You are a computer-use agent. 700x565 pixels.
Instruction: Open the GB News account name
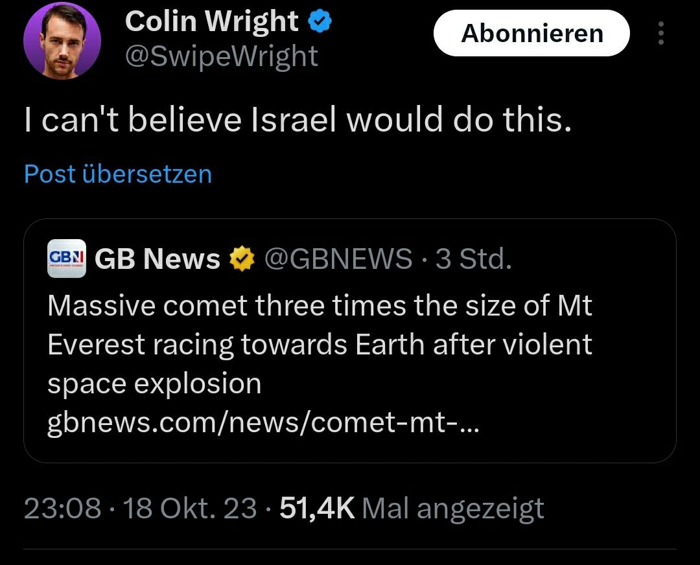[157, 259]
